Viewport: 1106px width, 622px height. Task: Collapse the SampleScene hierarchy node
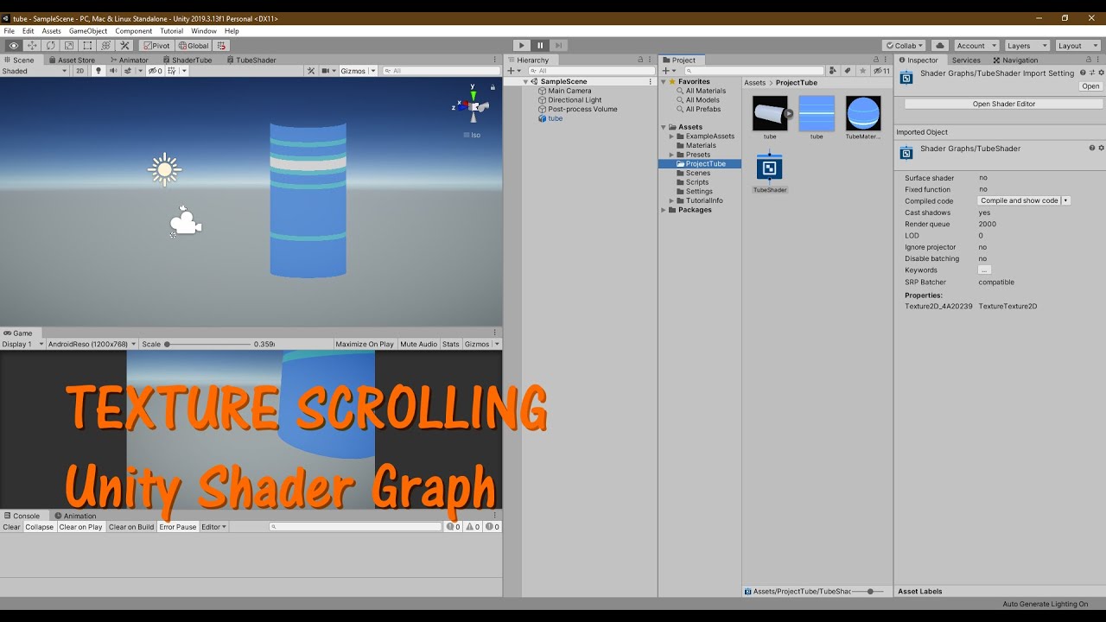[526, 82]
